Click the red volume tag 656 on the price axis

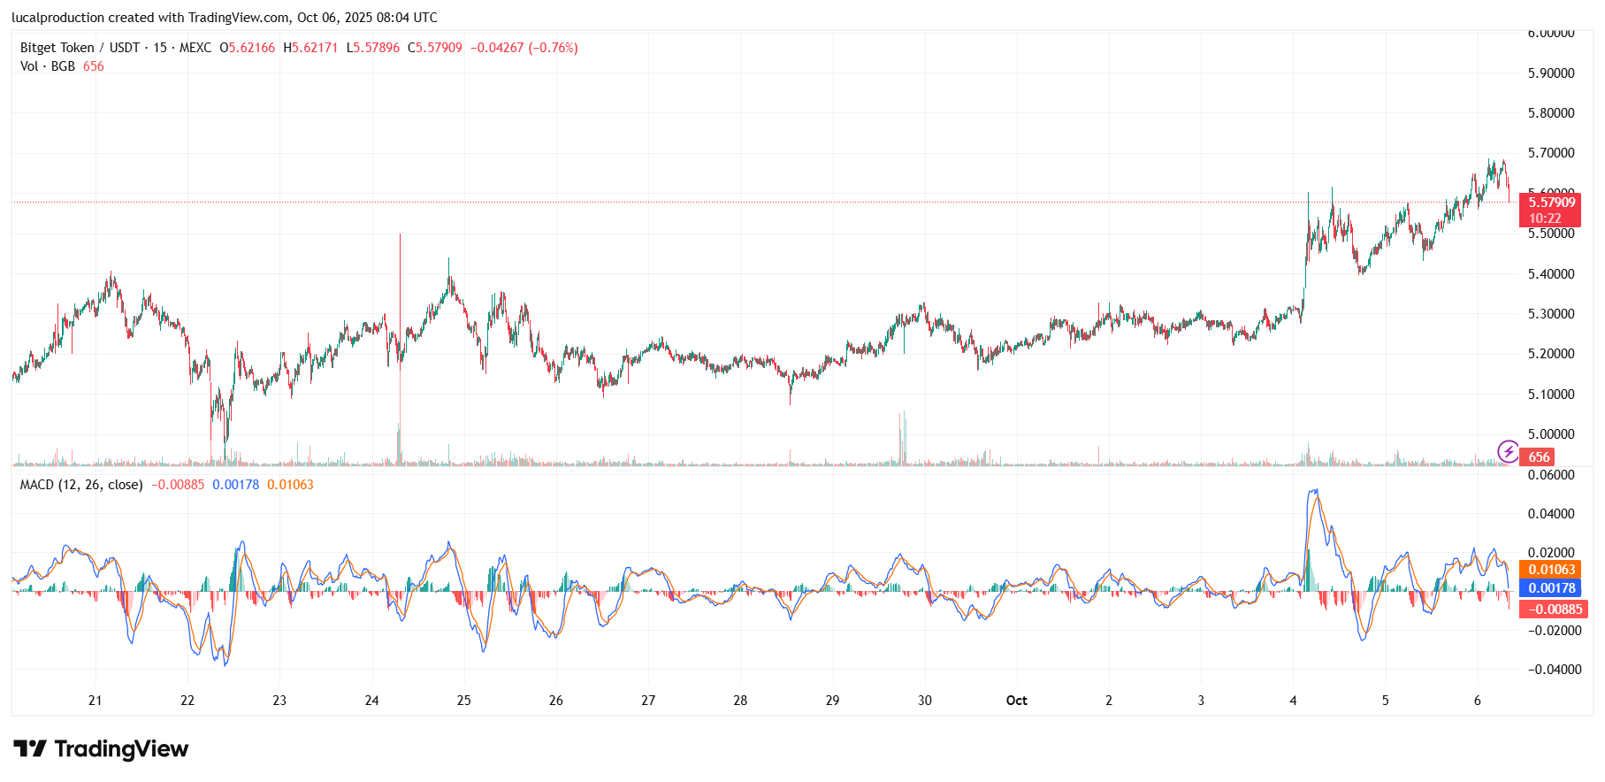1539,457
